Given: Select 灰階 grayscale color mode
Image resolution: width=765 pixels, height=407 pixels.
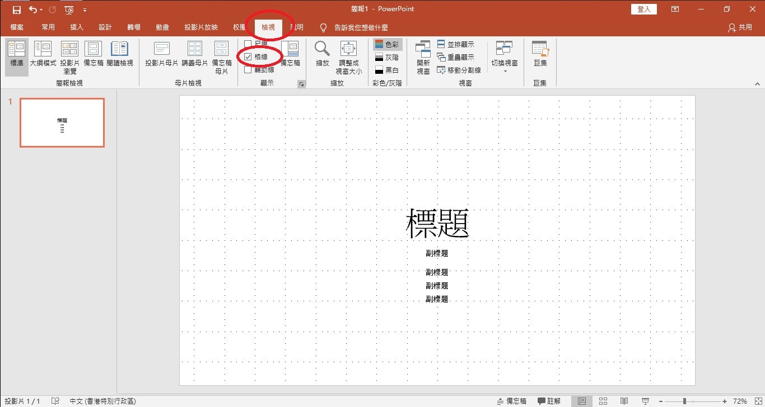Looking at the screenshot, I should (x=386, y=56).
